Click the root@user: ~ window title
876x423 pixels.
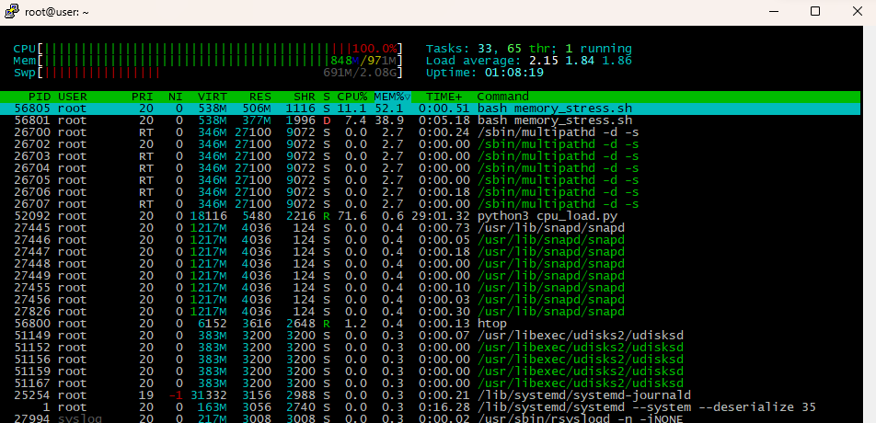coord(56,12)
